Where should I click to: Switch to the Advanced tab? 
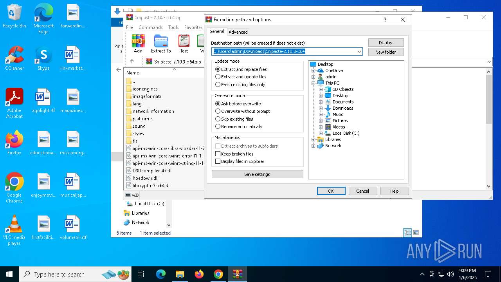pyautogui.click(x=238, y=32)
